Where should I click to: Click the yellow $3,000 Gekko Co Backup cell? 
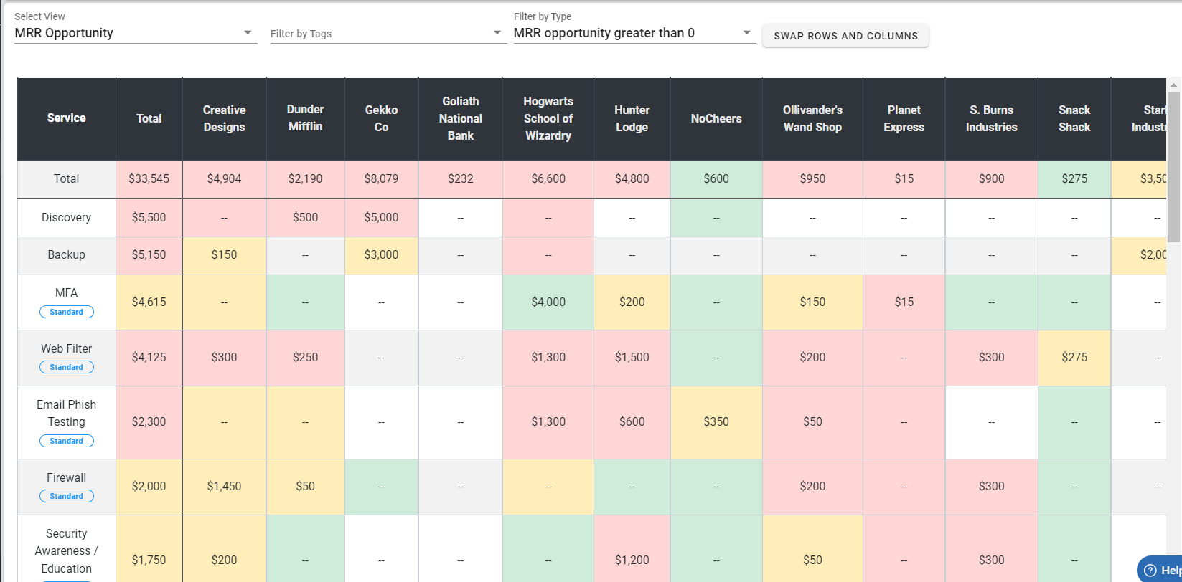pyautogui.click(x=381, y=255)
